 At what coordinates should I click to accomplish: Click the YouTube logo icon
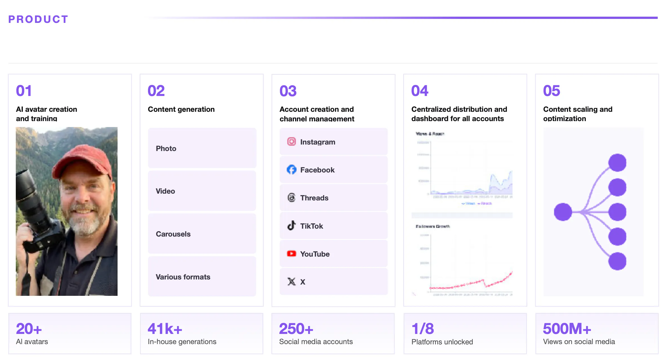291,253
